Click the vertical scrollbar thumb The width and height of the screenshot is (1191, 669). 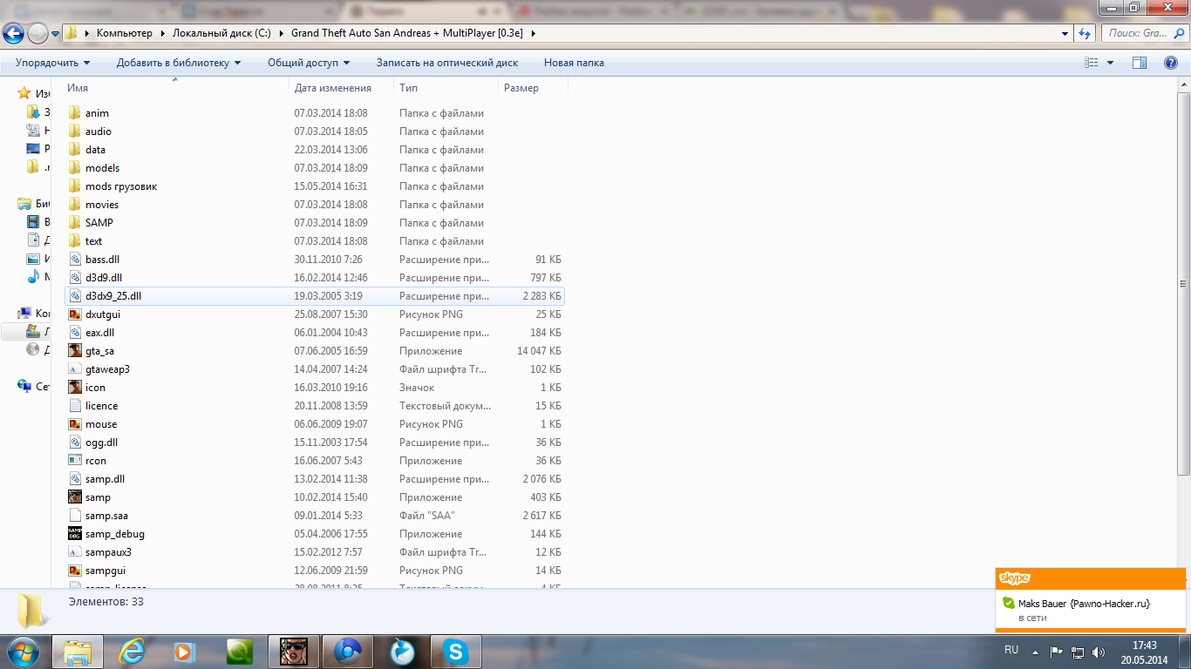pyautogui.click(x=1183, y=283)
